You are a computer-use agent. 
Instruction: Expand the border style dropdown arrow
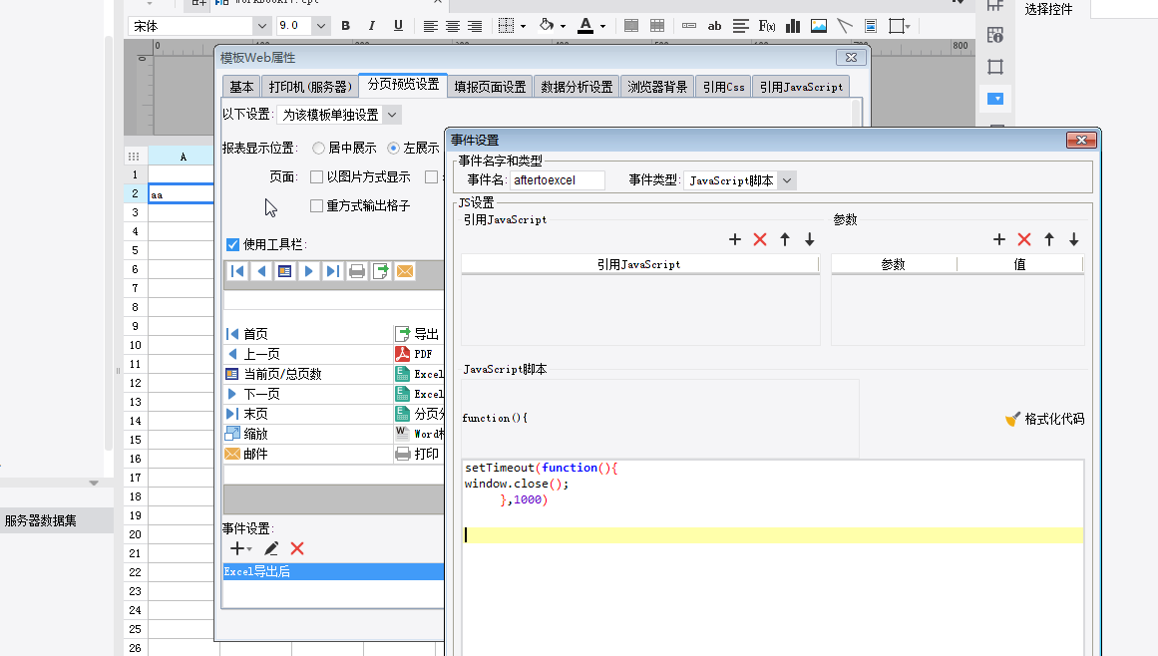[x=523, y=27]
